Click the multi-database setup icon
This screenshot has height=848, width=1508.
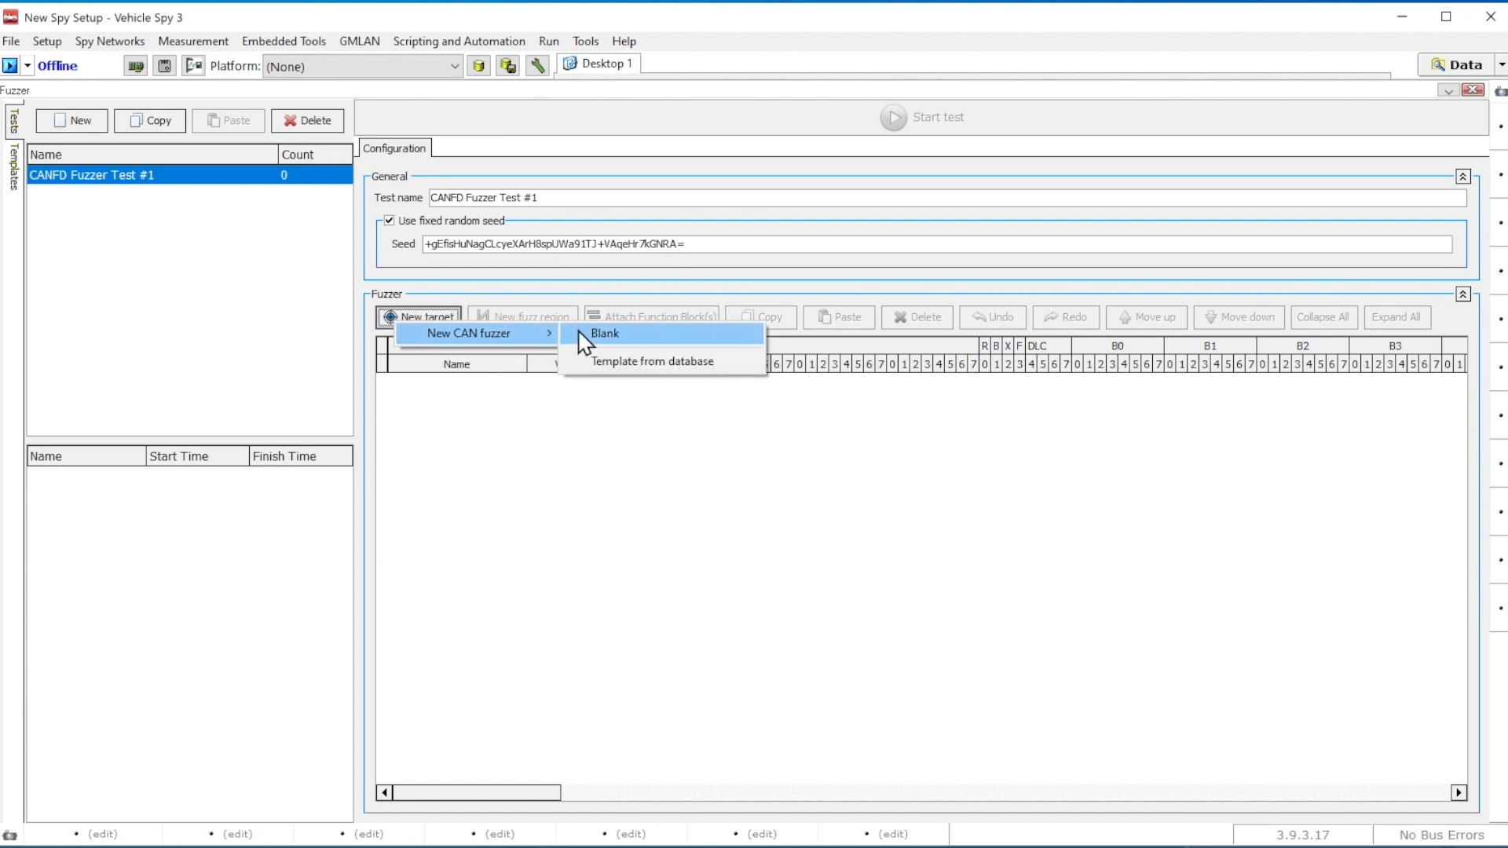click(508, 66)
